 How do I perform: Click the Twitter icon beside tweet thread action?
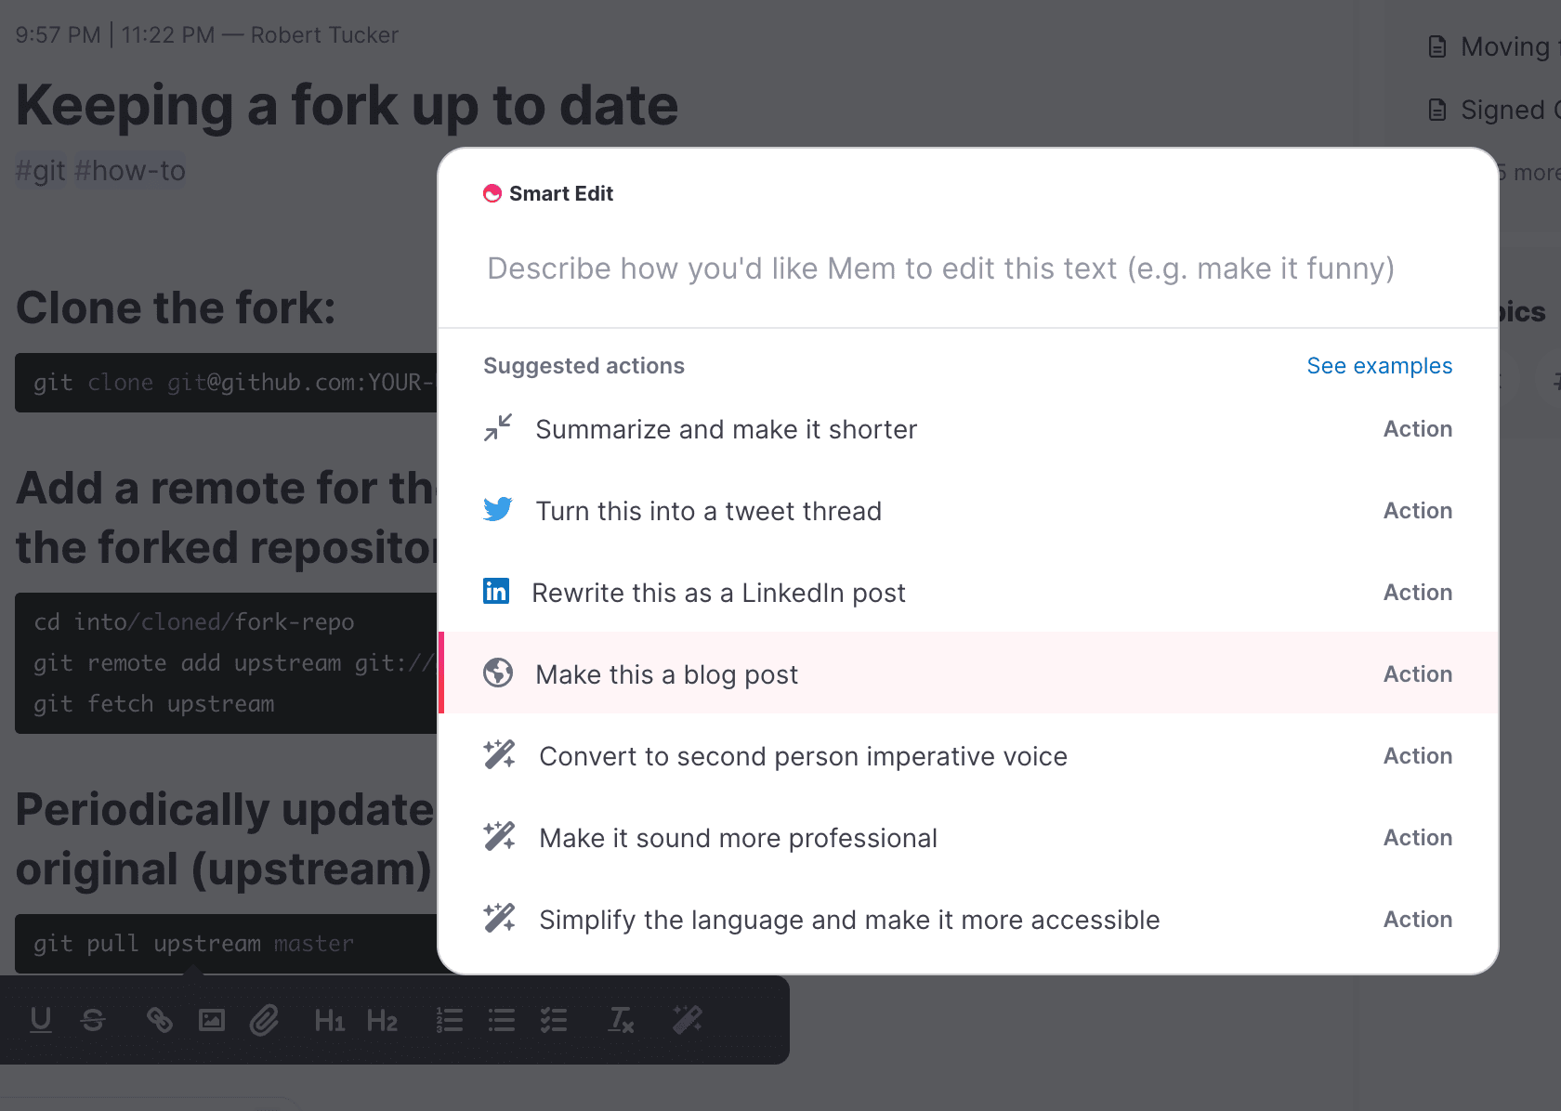point(498,509)
